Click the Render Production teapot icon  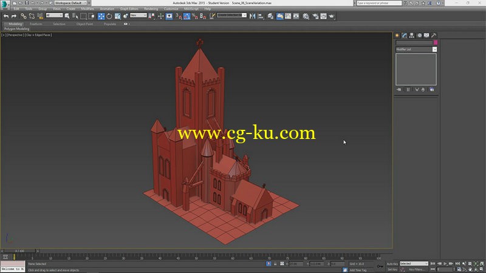point(332,16)
